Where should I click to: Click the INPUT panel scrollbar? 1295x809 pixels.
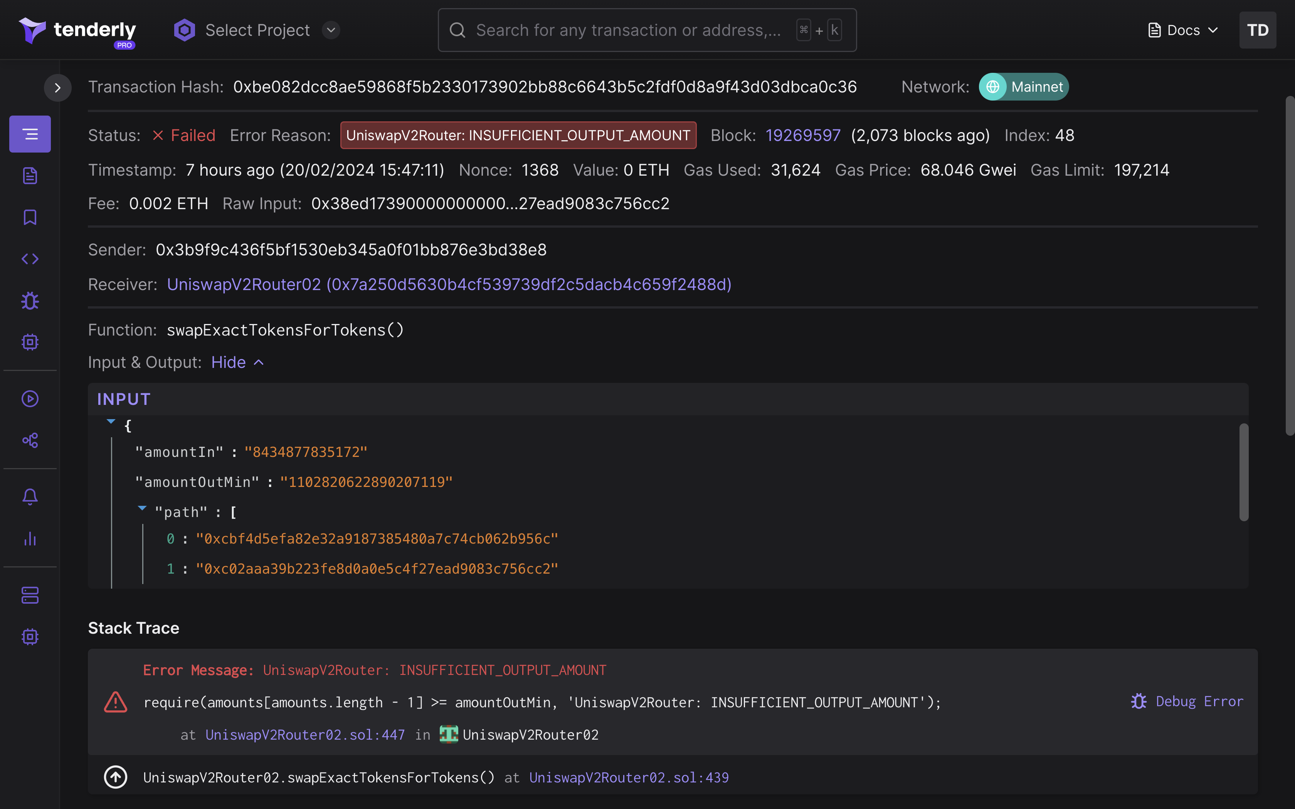tap(1244, 472)
